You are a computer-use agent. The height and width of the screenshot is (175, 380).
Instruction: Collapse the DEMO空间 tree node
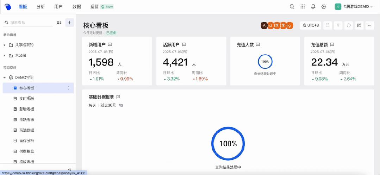coord(4,77)
